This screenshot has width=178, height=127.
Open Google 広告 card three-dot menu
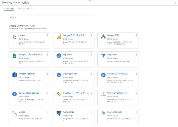point(136,36)
